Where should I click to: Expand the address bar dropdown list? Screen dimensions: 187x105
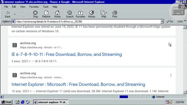[162, 22]
